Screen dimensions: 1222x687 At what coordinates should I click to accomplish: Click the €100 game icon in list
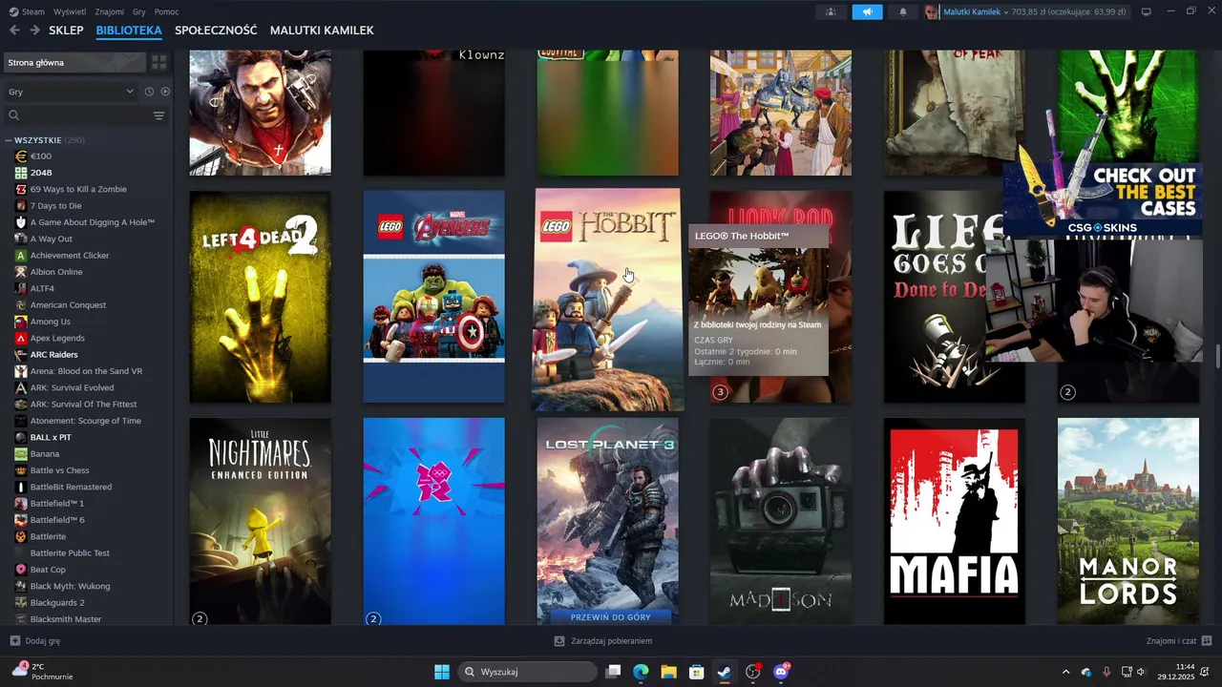21,156
